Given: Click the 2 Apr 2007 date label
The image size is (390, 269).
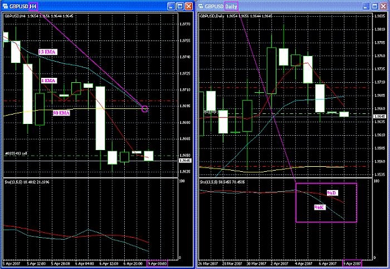Looking at the screenshot, I should pos(280,263).
